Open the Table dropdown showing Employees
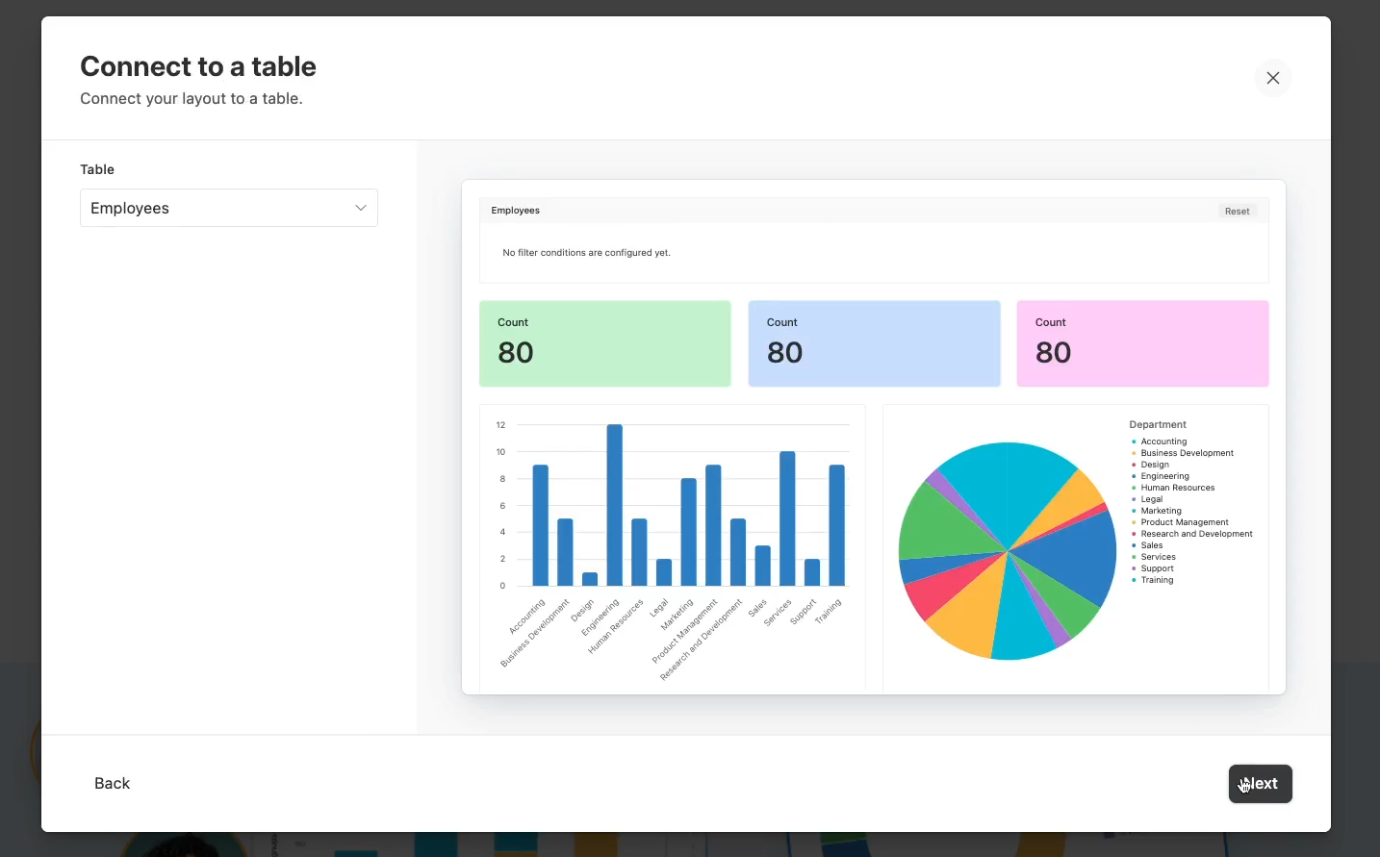Image resolution: width=1380 pixels, height=857 pixels. (229, 208)
